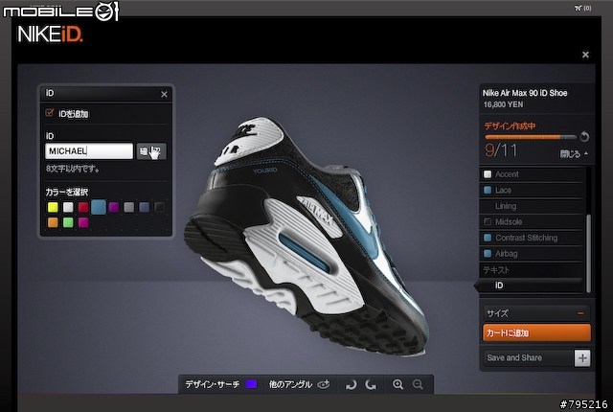Select the black text color swatch
This screenshot has height=412, width=613.
[159, 207]
